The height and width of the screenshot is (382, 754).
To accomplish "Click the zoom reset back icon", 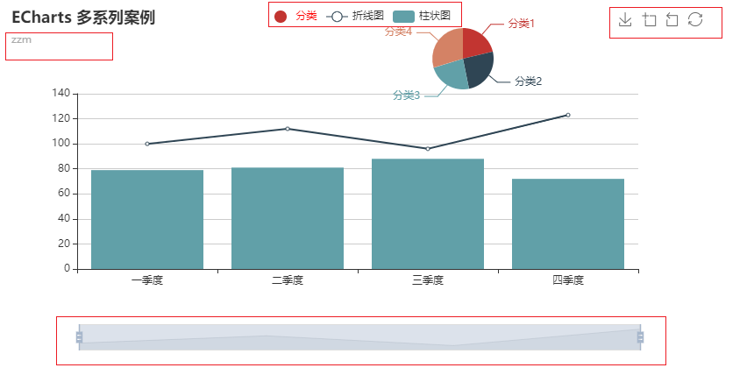I will click(672, 19).
